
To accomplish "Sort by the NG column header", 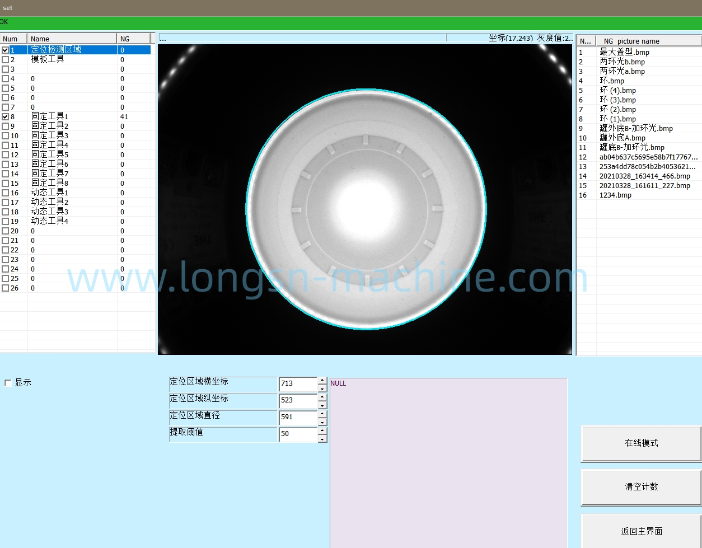I will click(x=133, y=39).
